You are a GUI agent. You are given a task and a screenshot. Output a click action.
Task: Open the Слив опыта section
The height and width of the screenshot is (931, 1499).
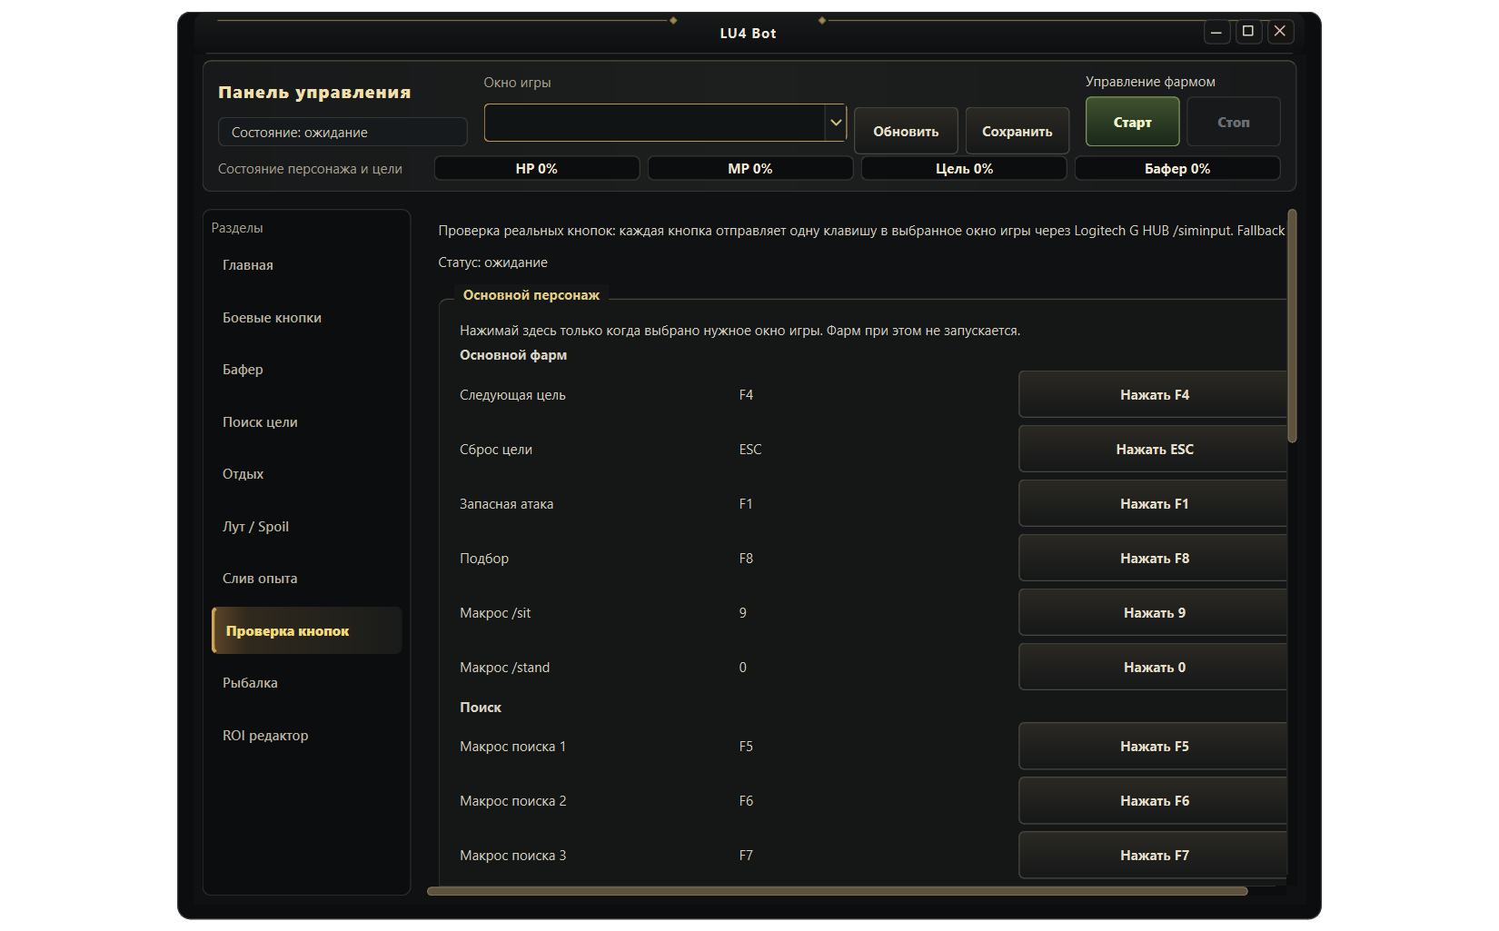tap(306, 579)
